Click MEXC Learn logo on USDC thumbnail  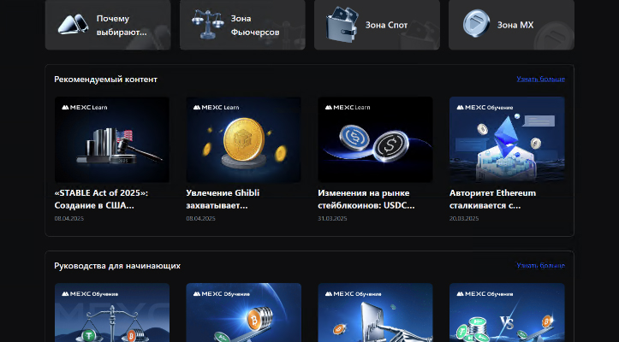348,107
